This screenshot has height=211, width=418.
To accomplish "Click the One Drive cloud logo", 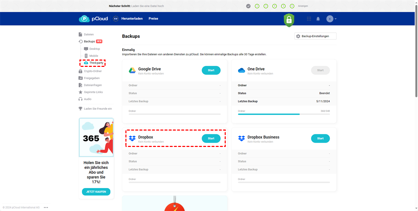I will tap(241, 70).
